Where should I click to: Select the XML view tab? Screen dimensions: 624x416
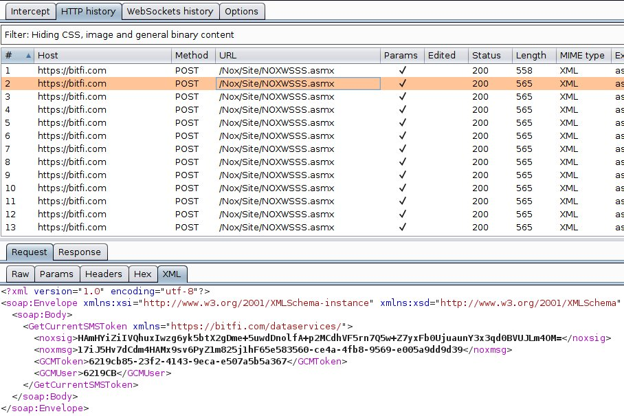click(x=172, y=274)
